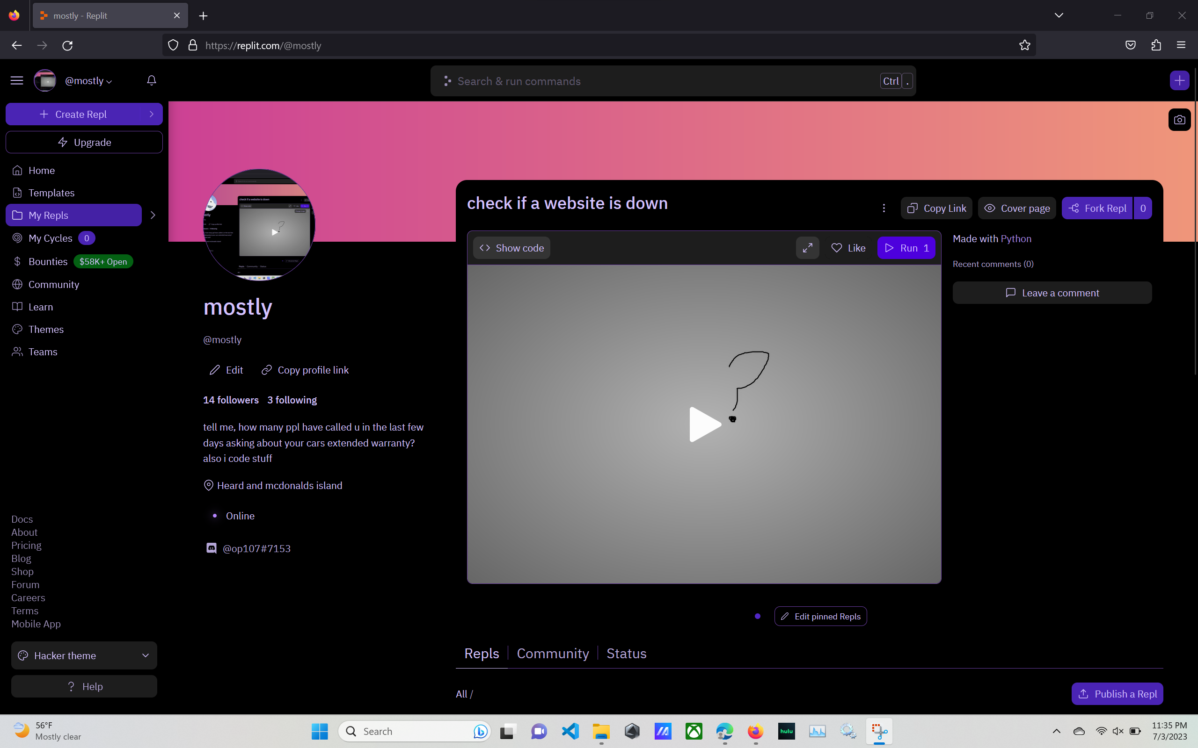
Task: Toggle Show code on the Repl
Action: point(511,248)
